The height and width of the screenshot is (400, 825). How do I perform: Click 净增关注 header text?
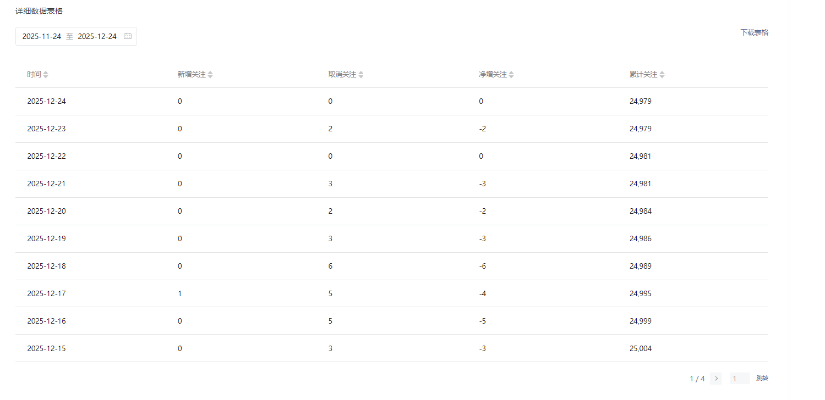(493, 75)
